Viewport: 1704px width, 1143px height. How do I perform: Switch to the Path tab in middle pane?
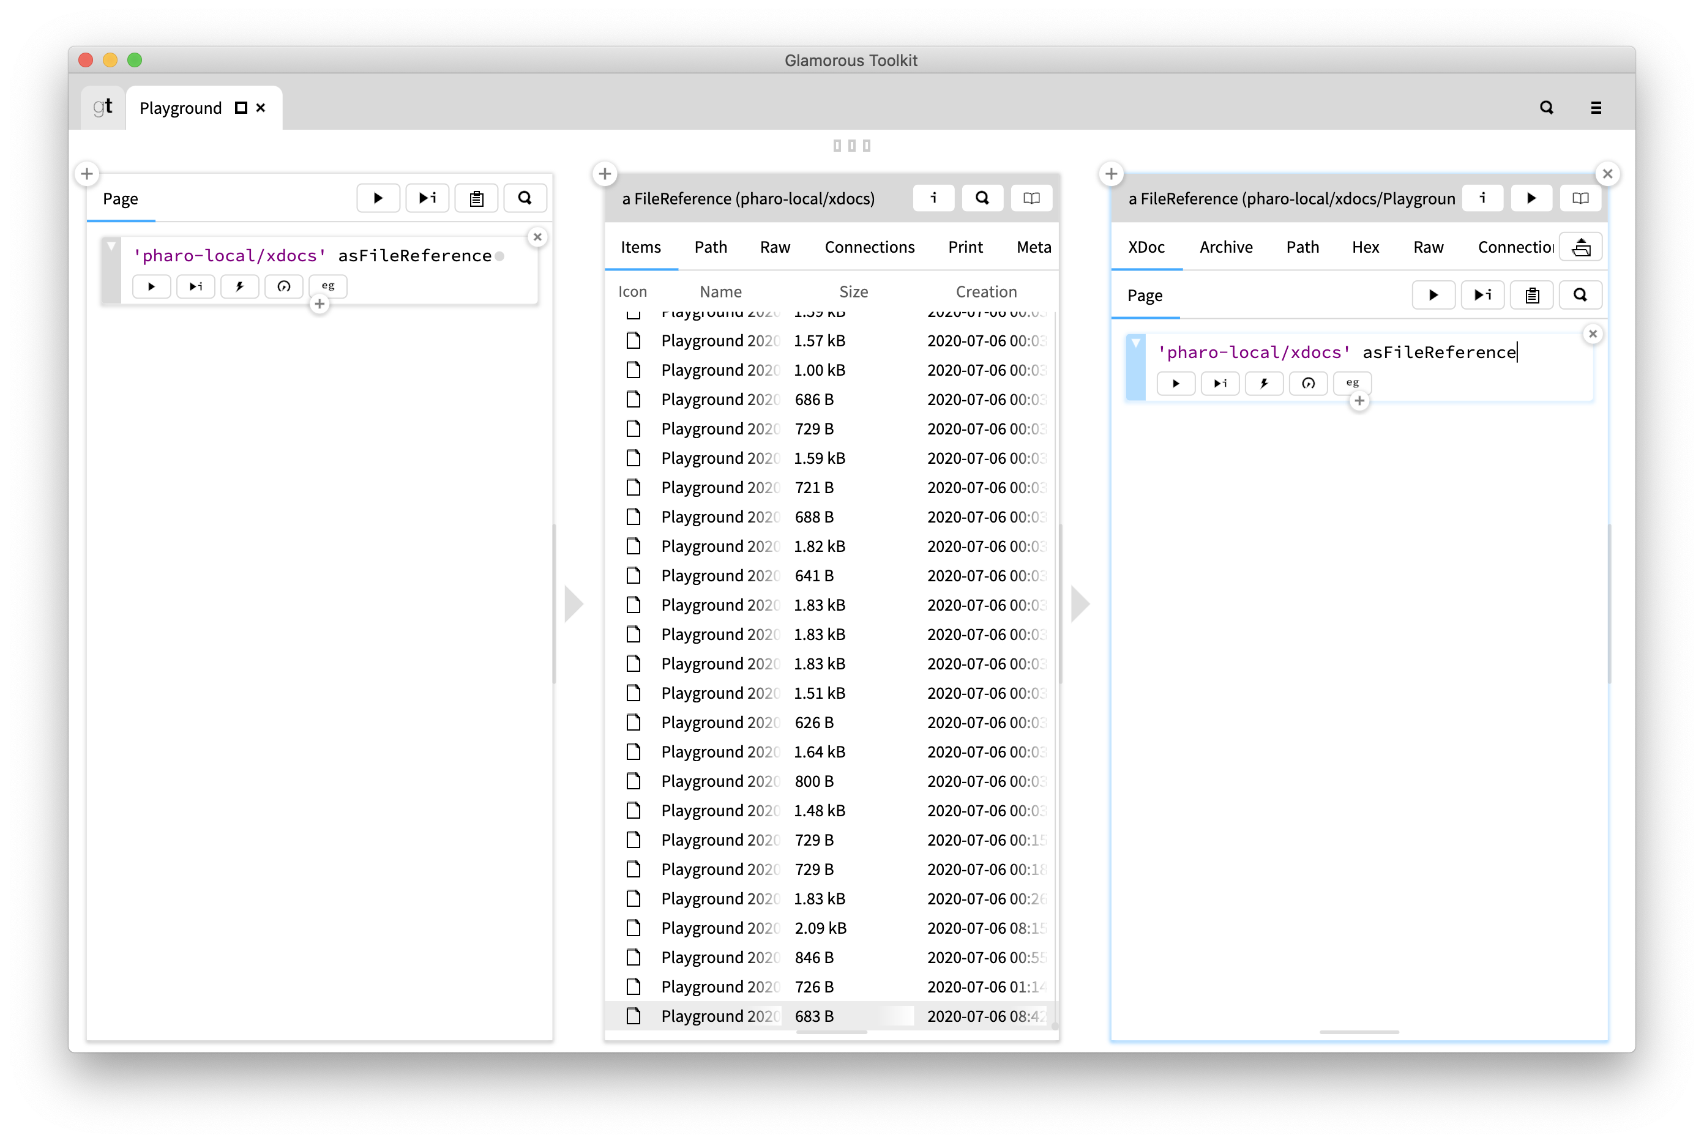coord(710,248)
